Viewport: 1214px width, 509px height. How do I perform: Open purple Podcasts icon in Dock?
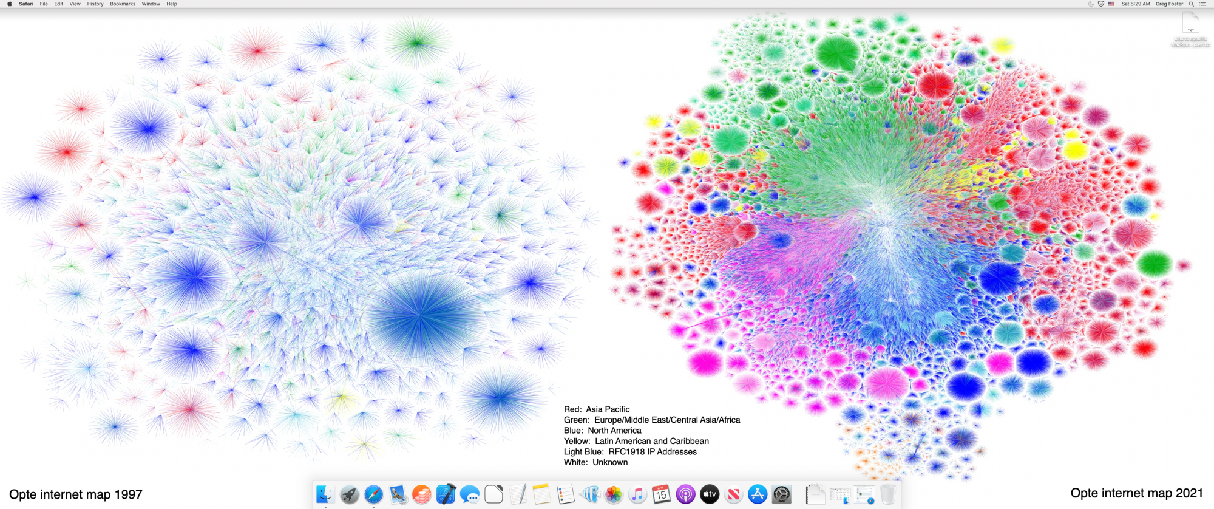point(685,494)
